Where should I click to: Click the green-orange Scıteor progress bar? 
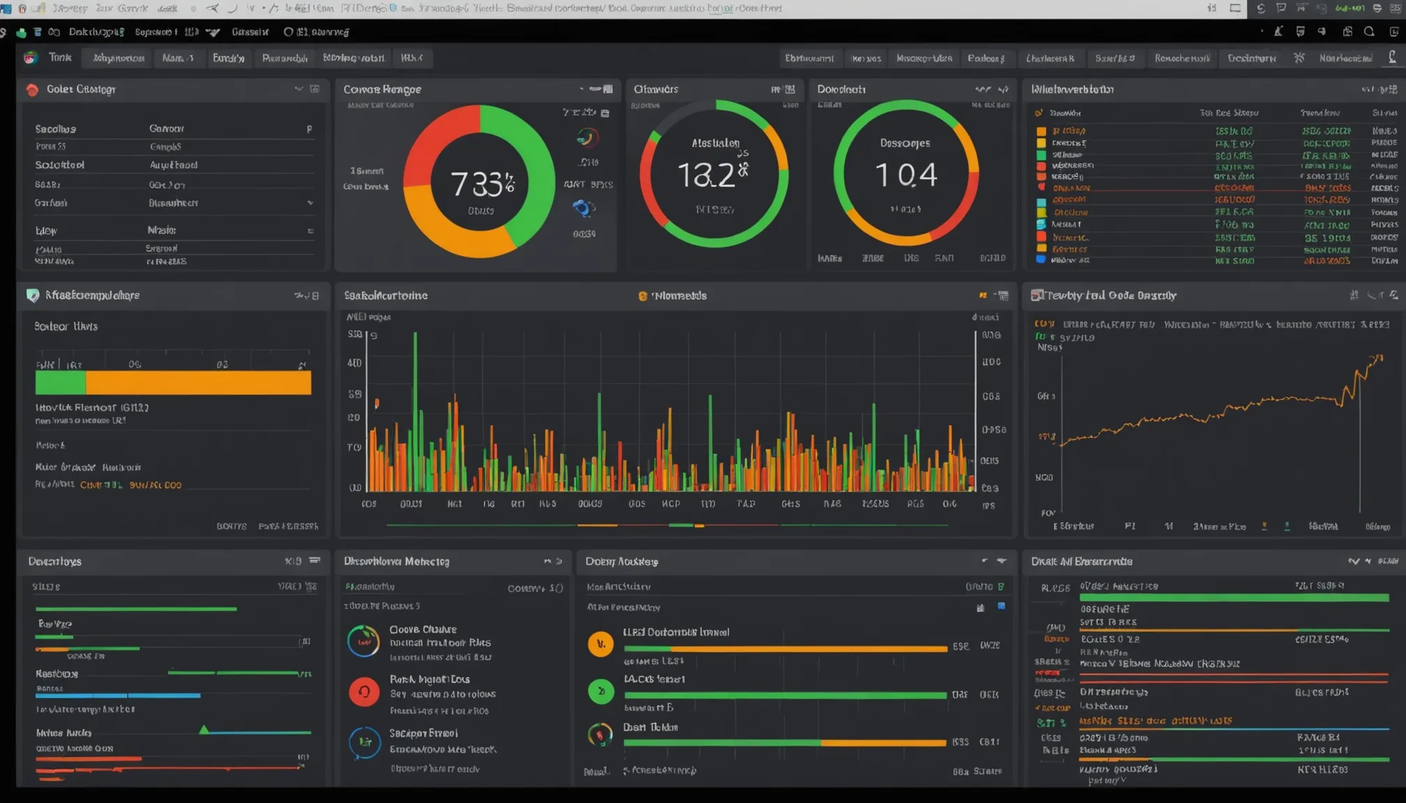(x=173, y=383)
